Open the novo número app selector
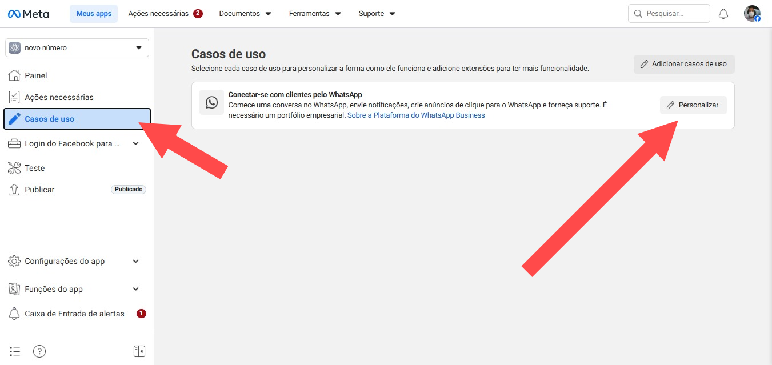Viewport: 772px width, 365px height. [77, 48]
